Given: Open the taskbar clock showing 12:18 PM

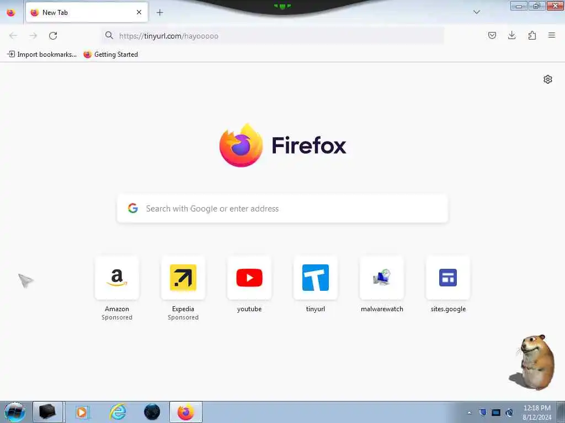Looking at the screenshot, I should click(x=536, y=413).
